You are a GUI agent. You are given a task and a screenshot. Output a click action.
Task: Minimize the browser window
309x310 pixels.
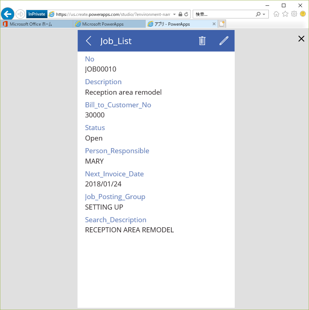267,5
